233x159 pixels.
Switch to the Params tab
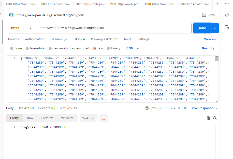point(13,39)
